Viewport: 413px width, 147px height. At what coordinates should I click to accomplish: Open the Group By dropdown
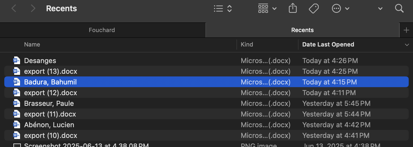coord(267,9)
